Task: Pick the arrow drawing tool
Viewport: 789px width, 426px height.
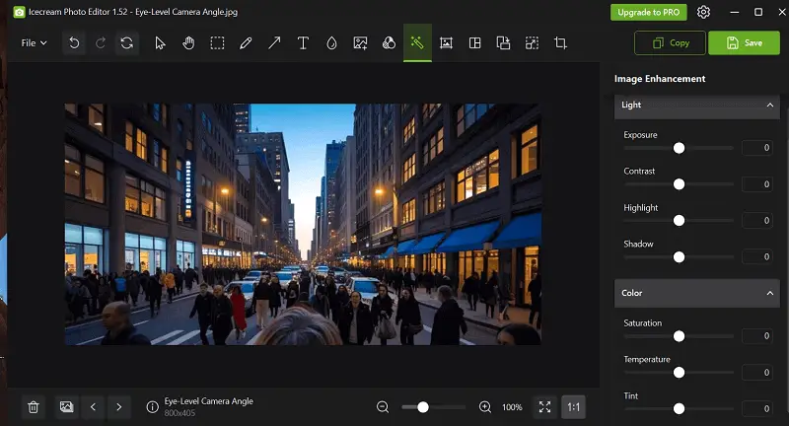Action: (274, 43)
